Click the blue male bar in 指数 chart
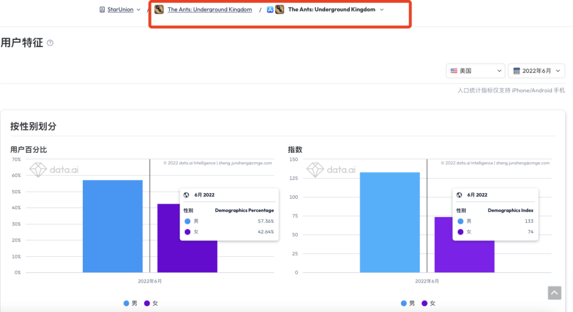Screen dimensions: 573x312 [x=390, y=222]
